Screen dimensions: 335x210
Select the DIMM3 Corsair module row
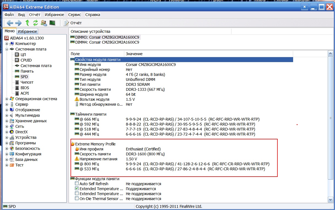pyautogui.click(x=105, y=37)
